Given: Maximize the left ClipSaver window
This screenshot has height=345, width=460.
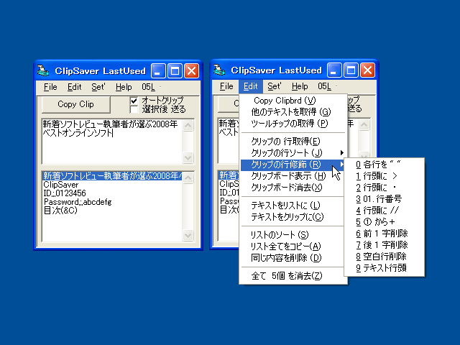Looking at the screenshot, I should (175, 70).
